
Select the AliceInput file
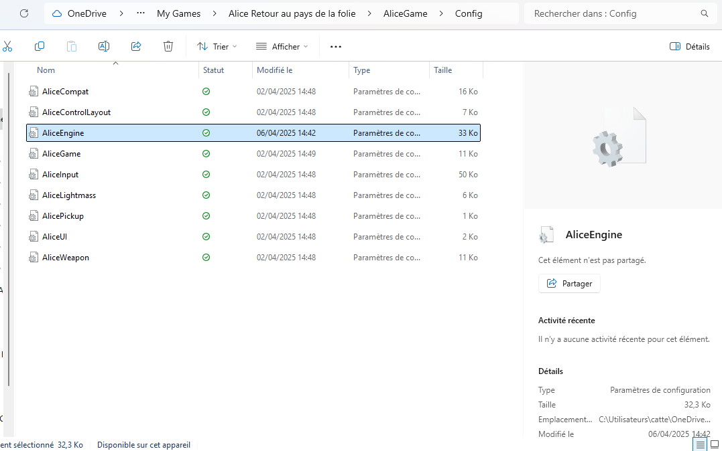pyautogui.click(x=60, y=175)
